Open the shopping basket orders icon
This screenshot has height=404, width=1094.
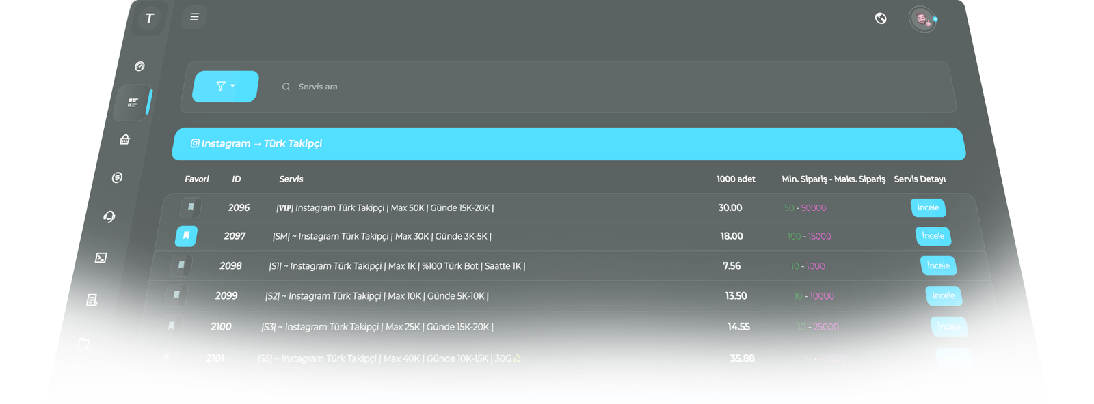(x=124, y=140)
